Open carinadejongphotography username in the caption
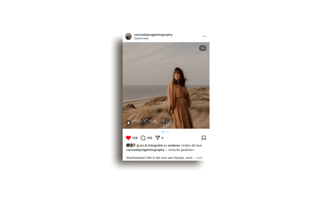This screenshot has height=215, width=324. tap(145, 150)
